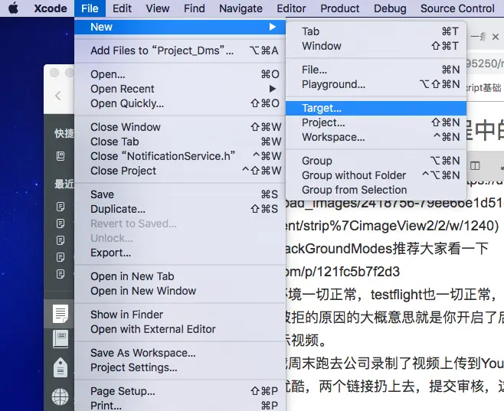Expand the New submenu item

(x=180, y=27)
